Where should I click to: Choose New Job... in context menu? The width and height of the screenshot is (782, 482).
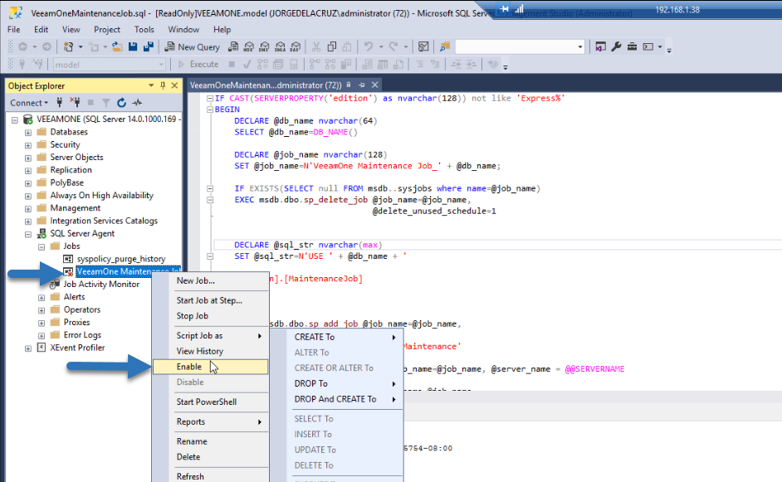point(211,280)
